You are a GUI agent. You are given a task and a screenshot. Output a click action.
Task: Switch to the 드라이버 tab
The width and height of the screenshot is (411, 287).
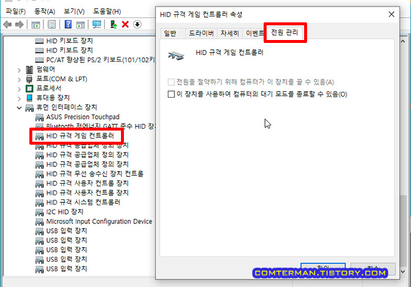(201, 34)
